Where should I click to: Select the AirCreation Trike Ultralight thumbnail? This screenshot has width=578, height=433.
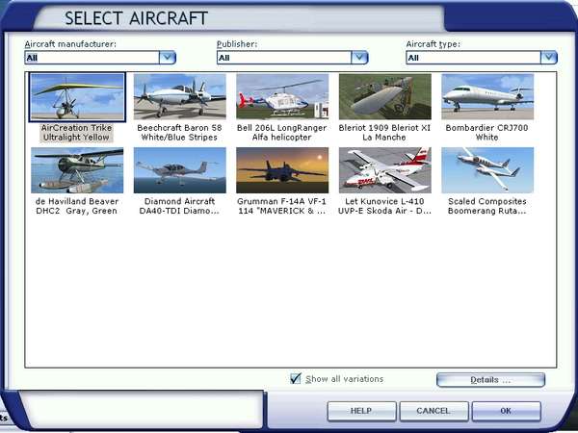77,97
